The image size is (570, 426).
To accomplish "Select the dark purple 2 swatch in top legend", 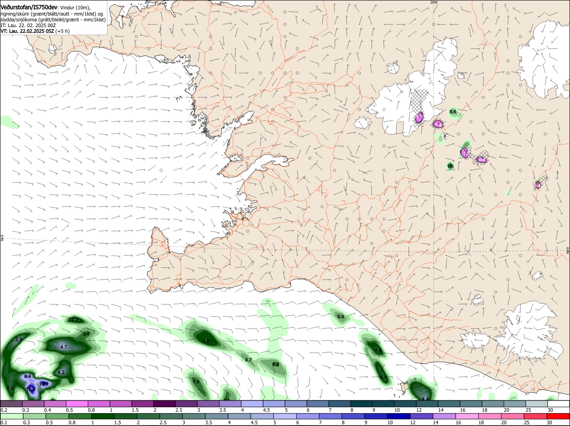I will (x=164, y=404).
